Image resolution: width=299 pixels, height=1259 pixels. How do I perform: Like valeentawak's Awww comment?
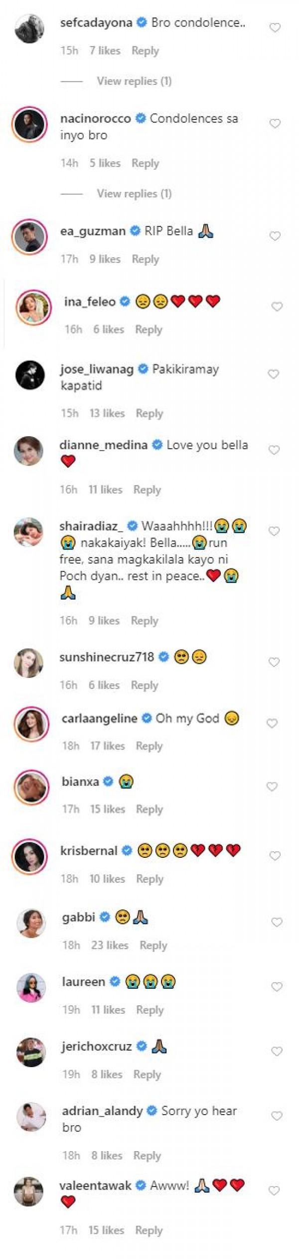(274, 1191)
